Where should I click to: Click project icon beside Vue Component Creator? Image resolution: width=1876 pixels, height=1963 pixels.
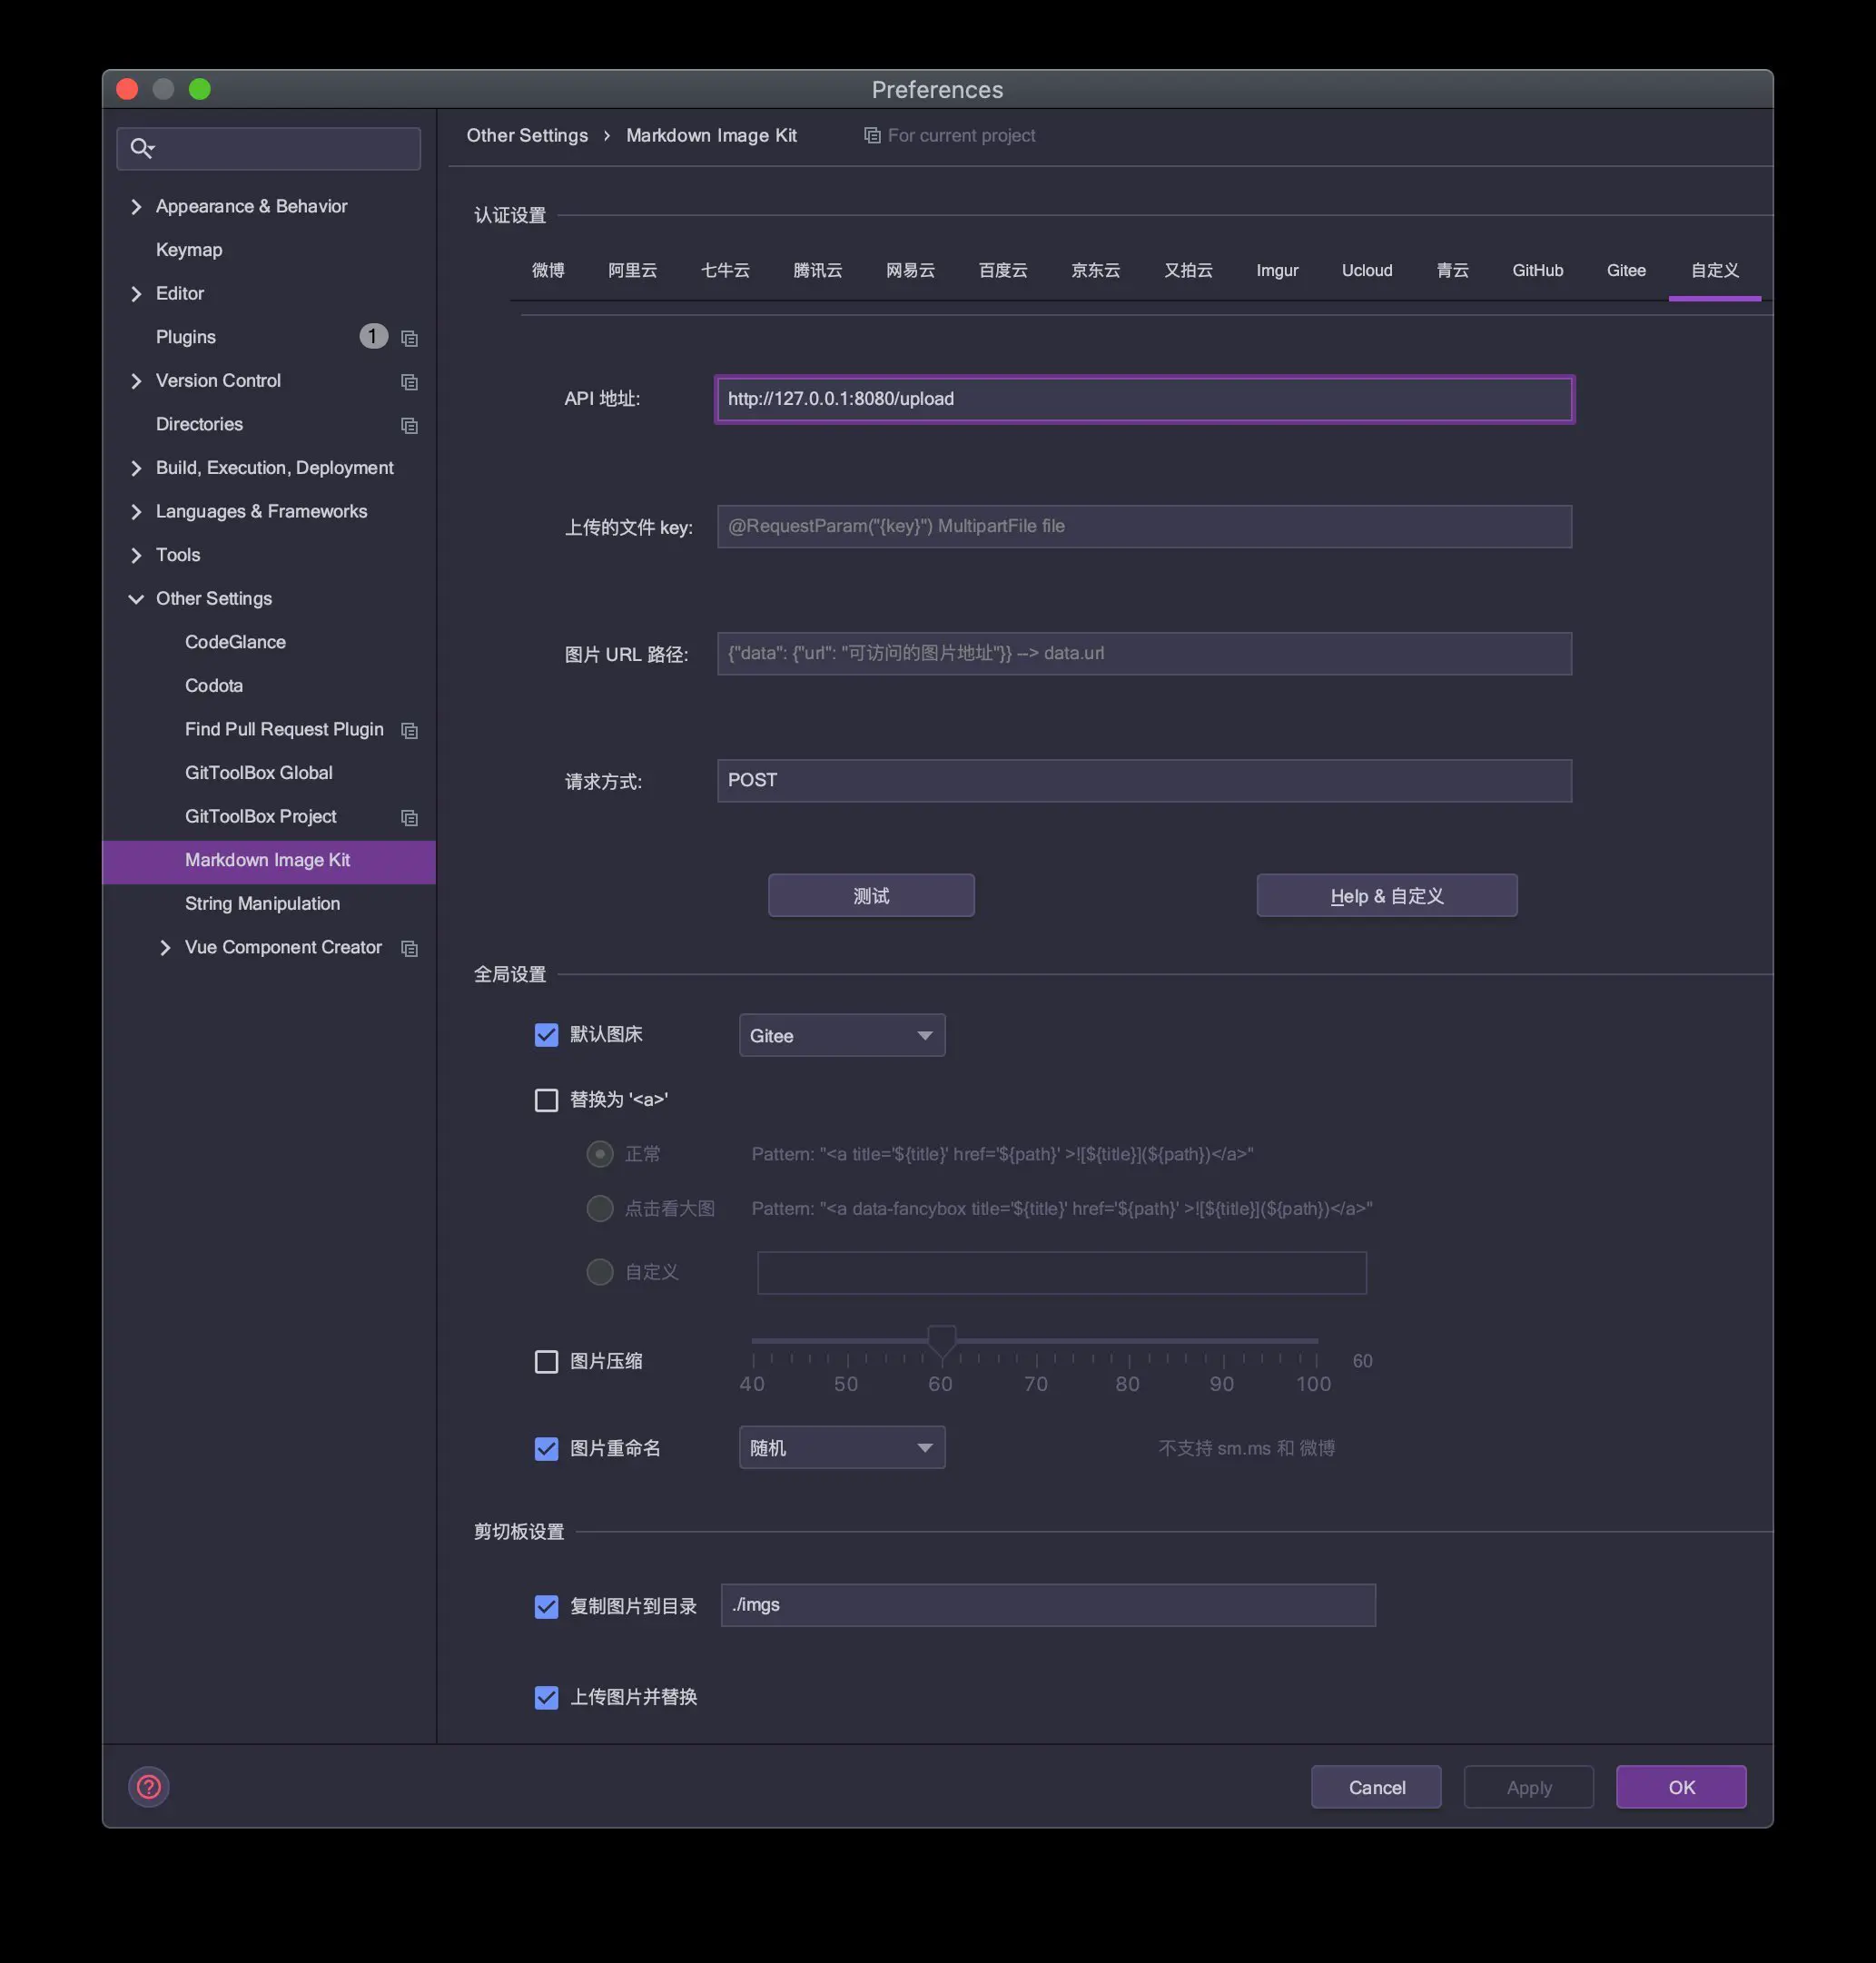(x=409, y=948)
